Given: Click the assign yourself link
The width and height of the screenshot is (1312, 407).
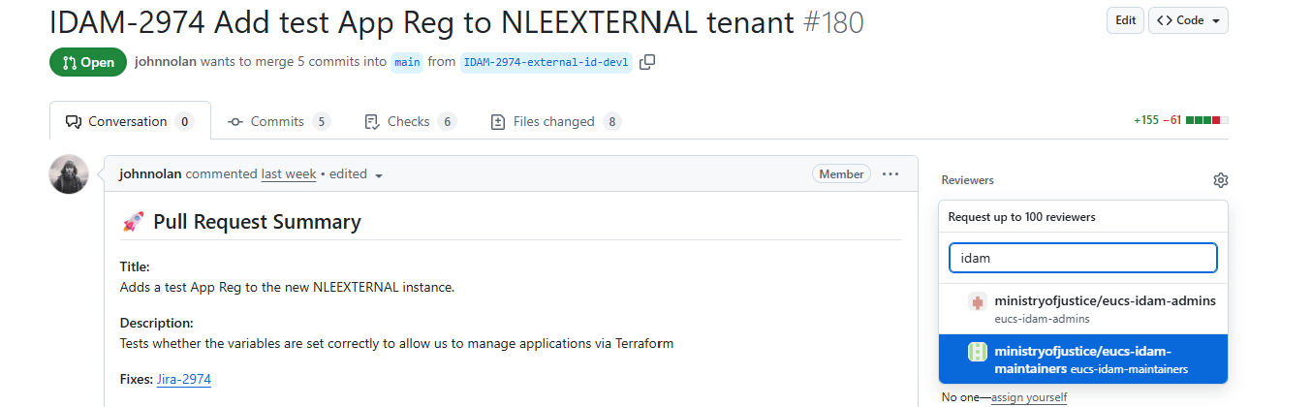Looking at the screenshot, I should point(1029,397).
